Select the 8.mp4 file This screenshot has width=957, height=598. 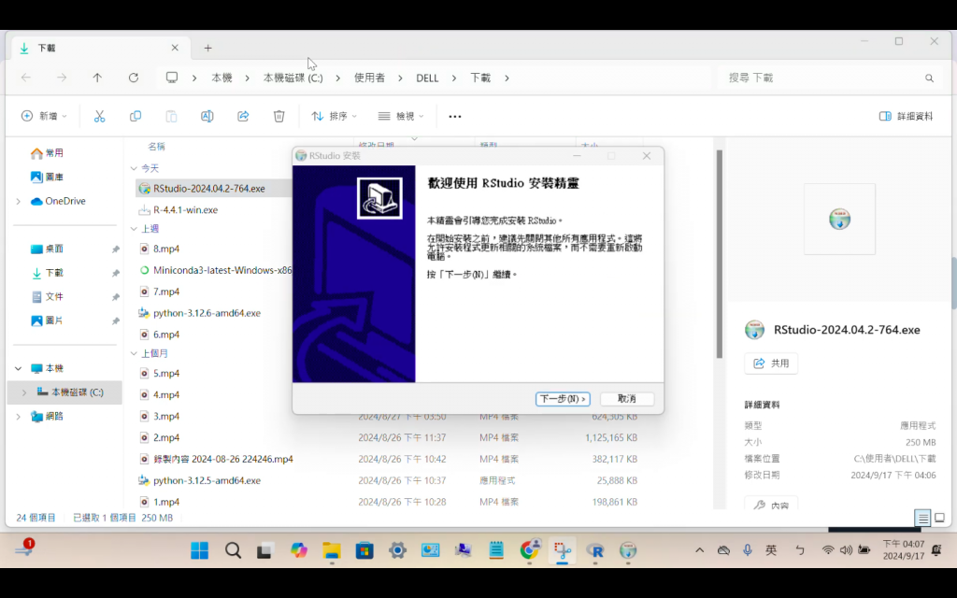(166, 249)
